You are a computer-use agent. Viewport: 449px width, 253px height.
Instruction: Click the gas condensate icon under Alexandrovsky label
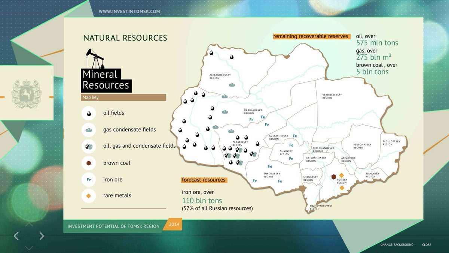coord(231,85)
